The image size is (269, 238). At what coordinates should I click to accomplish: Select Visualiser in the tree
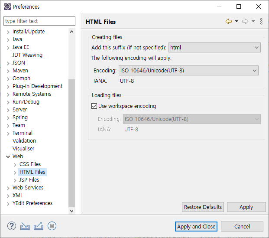(x=23, y=148)
